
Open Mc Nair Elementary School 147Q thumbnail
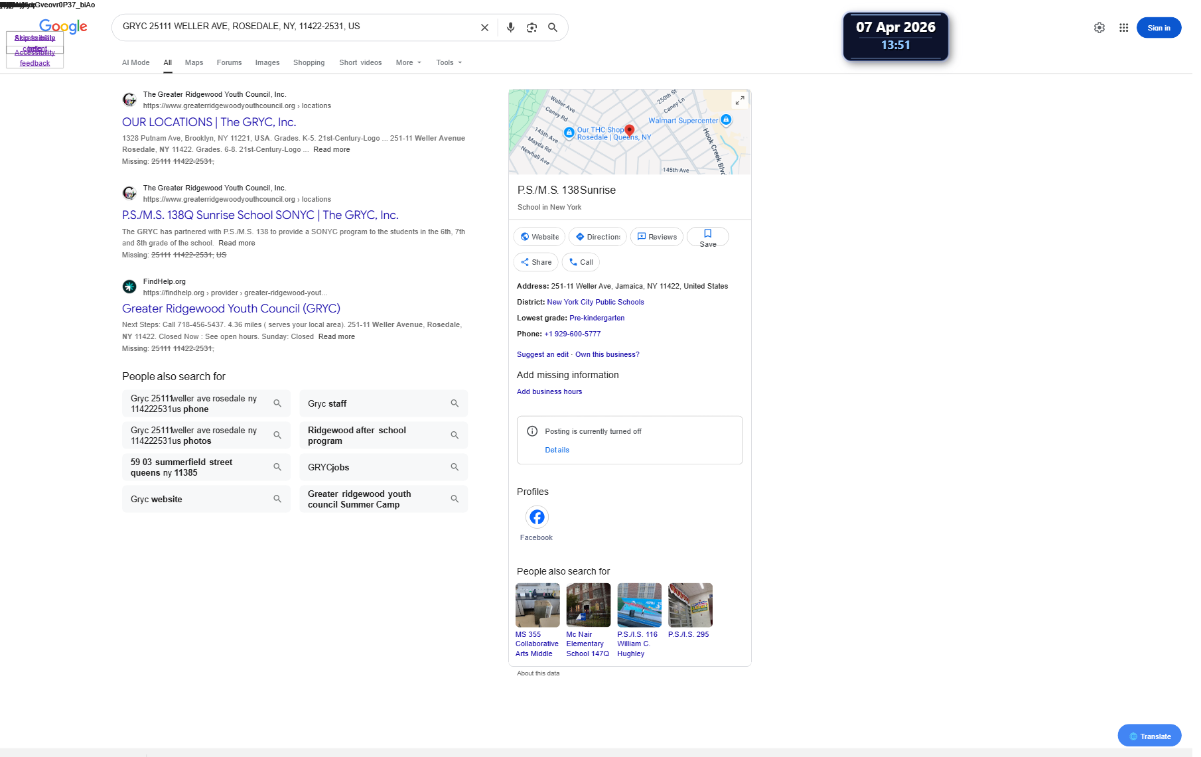click(x=589, y=605)
